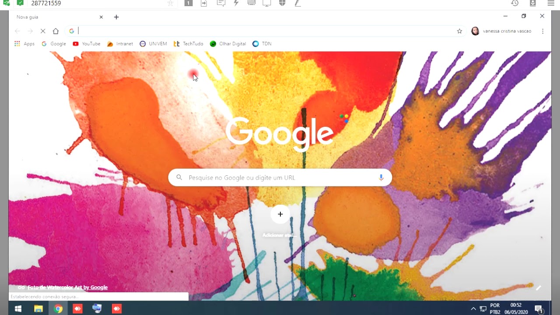The height and width of the screenshot is (315, 560).
Task: Open the Windows Start menu
Action: pos(18,309)
